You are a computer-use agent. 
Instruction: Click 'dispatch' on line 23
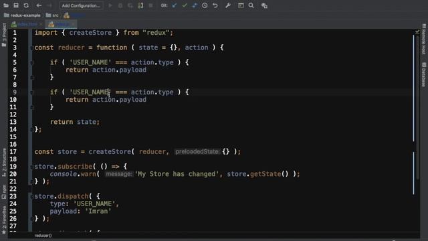pyautogui.click(x=73, y=196)
